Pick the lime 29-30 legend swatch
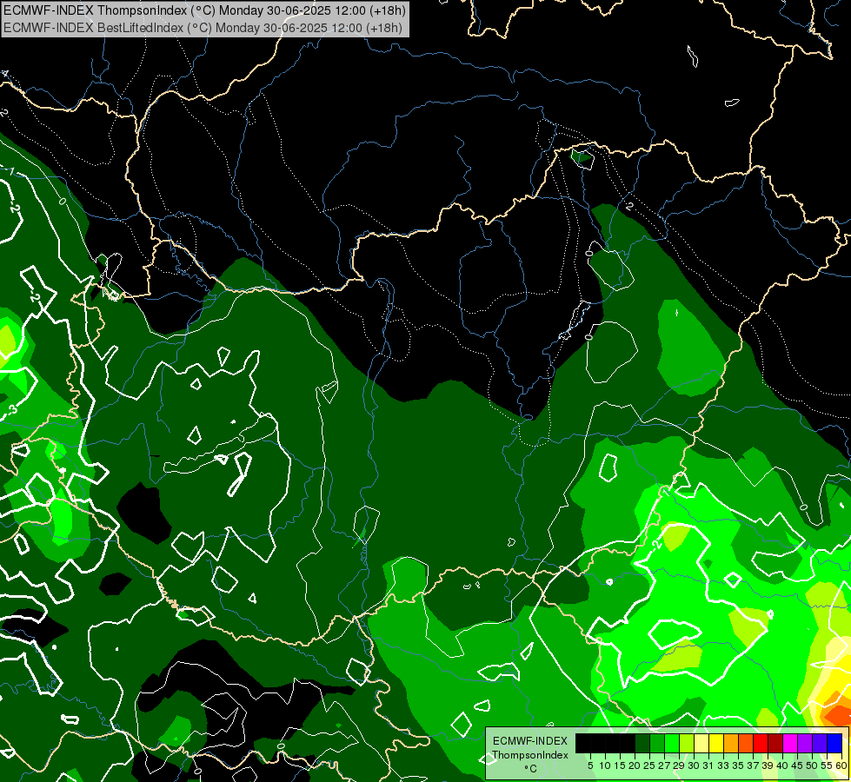The image size is (851, 782). (x=687, y=743)
